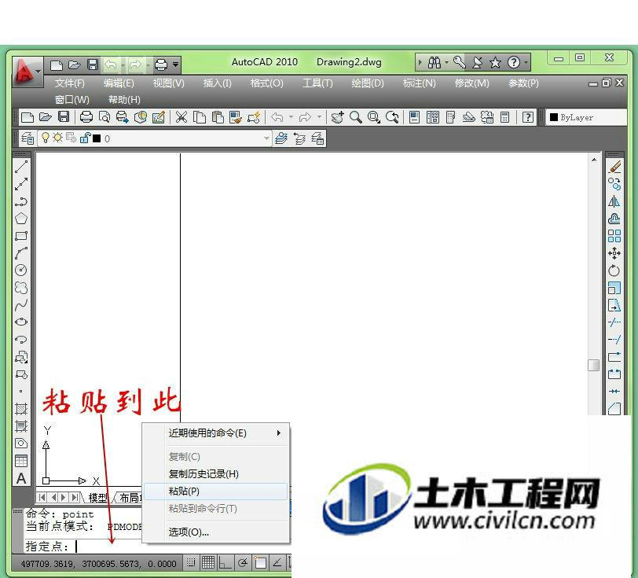Choose 复制历史记录(H) from context menu
The height and width of the screenshot is (578, 638).
click(x=216, y=473)
